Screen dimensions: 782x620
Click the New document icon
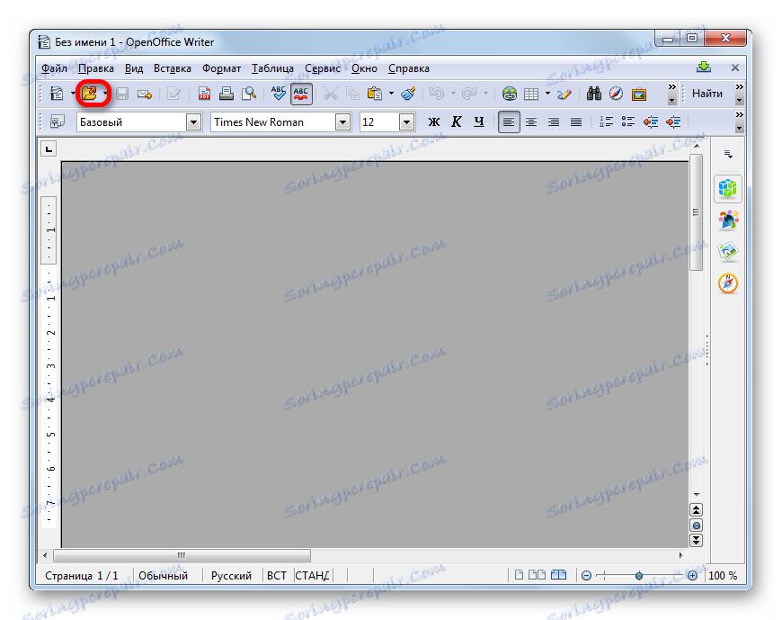57,94
